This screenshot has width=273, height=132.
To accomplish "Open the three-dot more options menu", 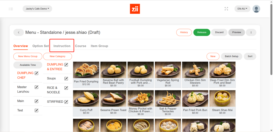I will (251, 33).
